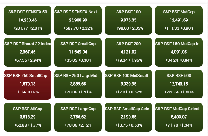
Task: Open the S&P BSE SmallCap tile
Action: tap(78, 52)
